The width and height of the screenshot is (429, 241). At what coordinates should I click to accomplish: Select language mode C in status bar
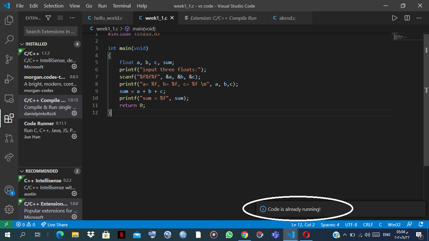(x=380, y=225)
